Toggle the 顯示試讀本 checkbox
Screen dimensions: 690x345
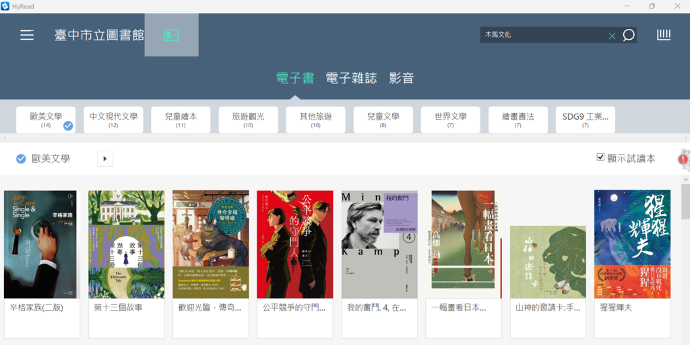pyautogui.click(x=600, y=157)
